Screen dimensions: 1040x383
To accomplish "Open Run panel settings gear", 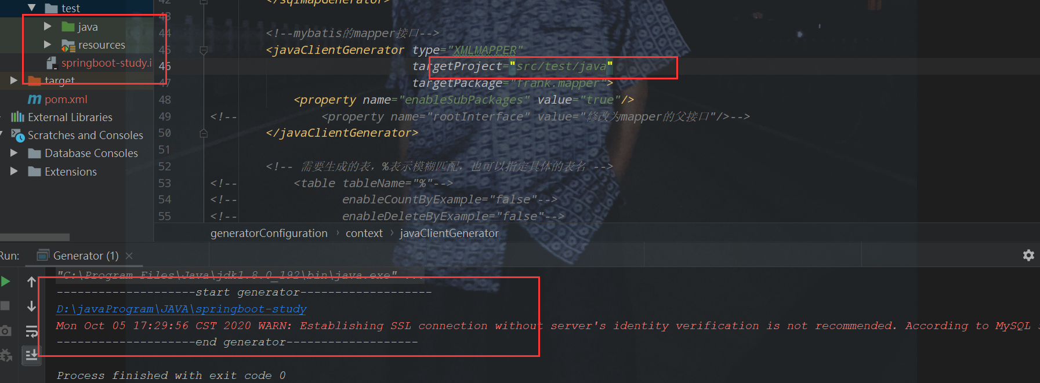I will click(x=1028, y=256).
